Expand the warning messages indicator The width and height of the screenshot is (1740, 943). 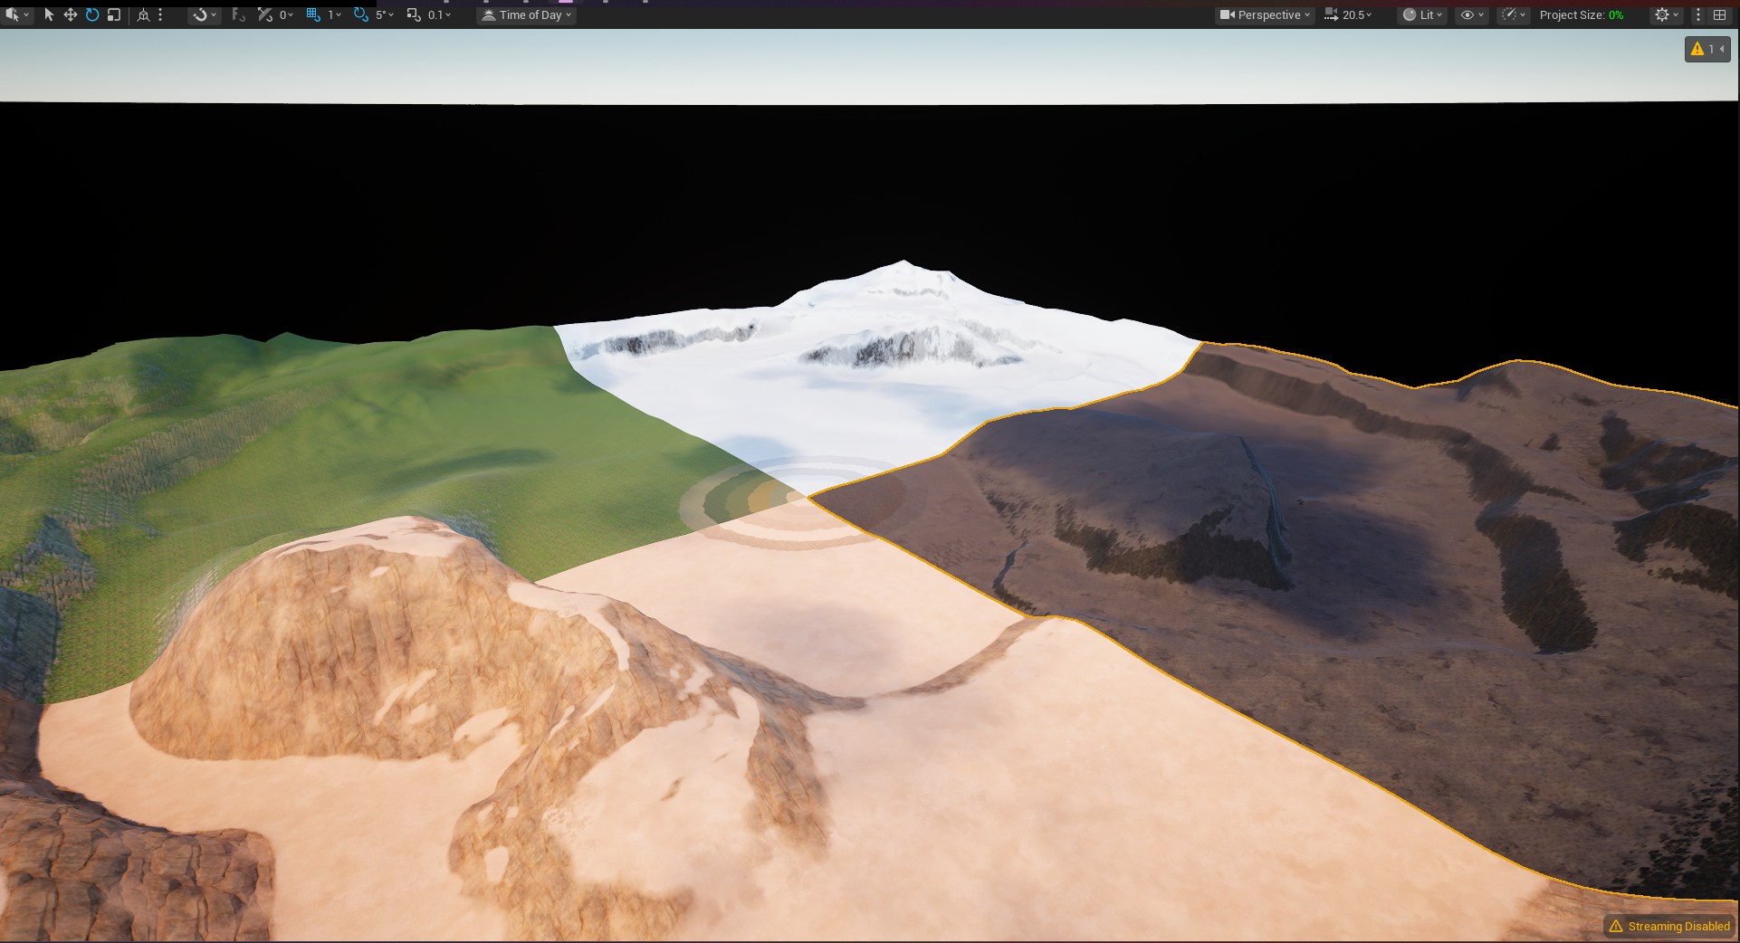(1707, 49)
